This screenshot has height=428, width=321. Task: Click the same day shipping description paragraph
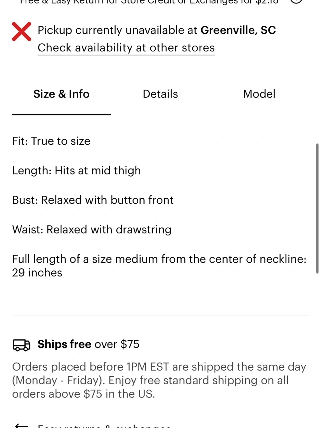[x=159, y=380]
